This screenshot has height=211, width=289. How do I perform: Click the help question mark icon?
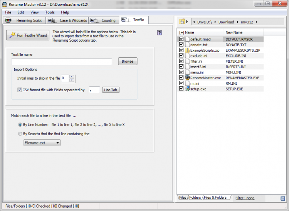160,33
